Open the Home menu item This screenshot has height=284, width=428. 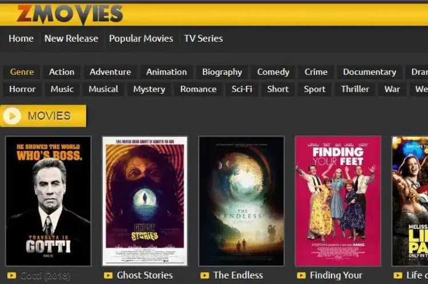21,38
